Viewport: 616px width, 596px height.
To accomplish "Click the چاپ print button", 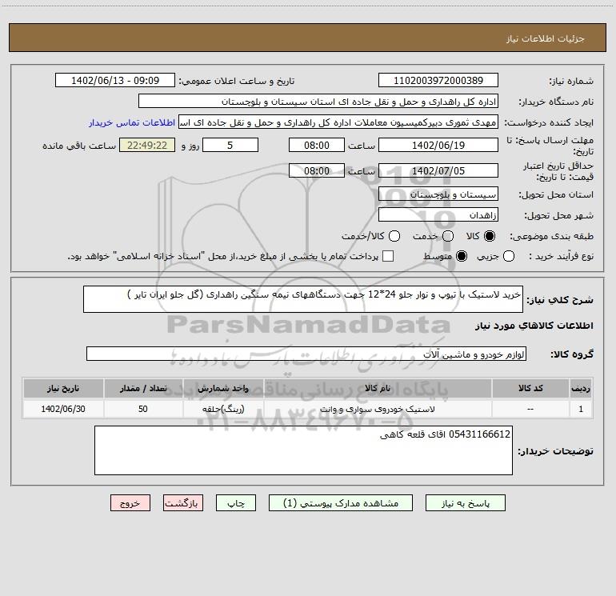I will (236, 503).
